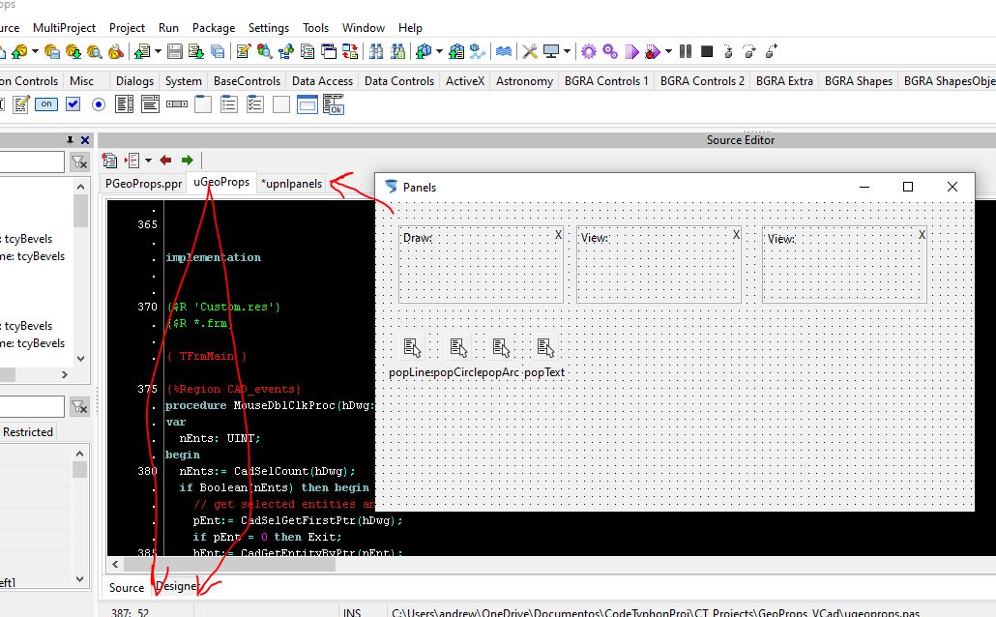Click the filter field above the tcyBevels list
996x617 pixels.
(x=32, y=162)
